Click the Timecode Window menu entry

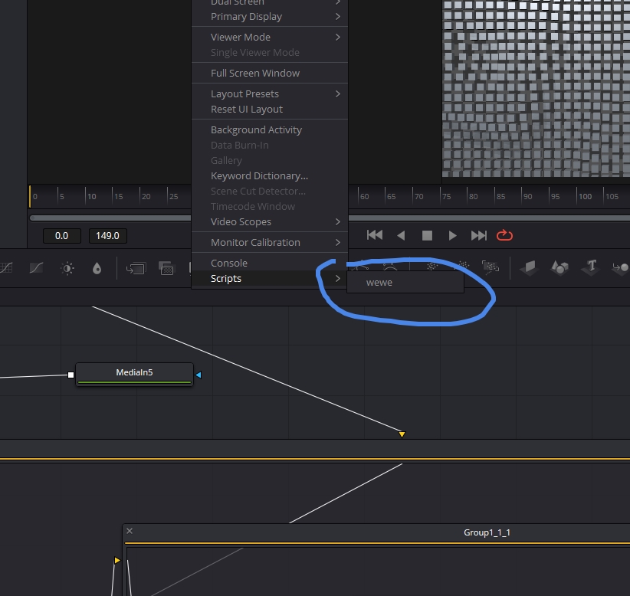pyautogui.click(x=270, y=206)
